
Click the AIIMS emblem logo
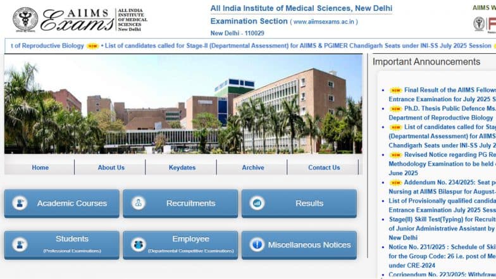(x=25, y=19)
